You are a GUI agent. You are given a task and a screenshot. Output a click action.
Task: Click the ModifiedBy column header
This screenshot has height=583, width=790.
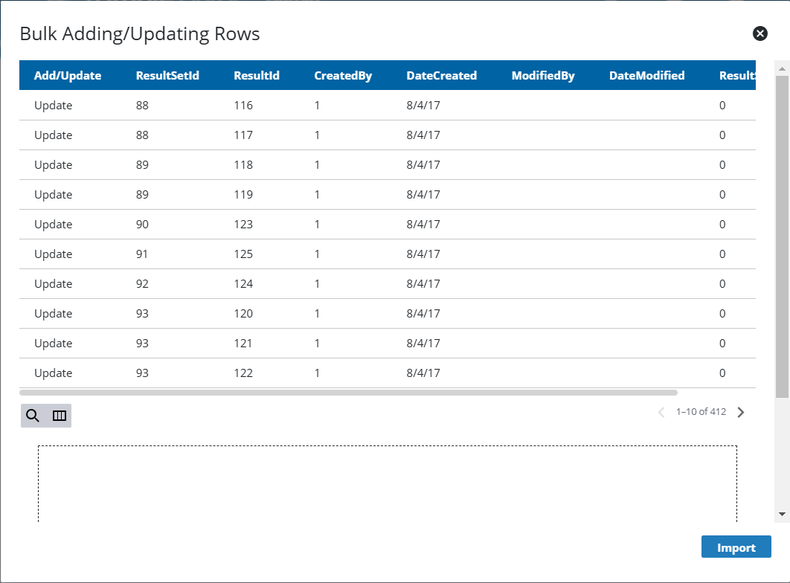(543, 75)
